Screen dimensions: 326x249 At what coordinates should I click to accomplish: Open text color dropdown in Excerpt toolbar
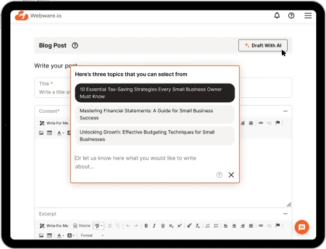(x=60, y=235)
